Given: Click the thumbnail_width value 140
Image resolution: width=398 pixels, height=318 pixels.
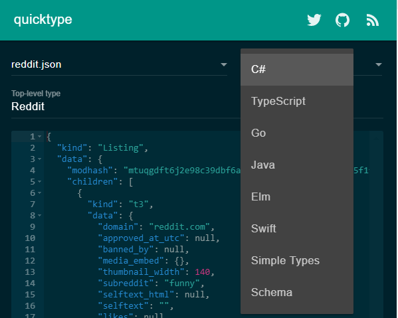Looking at the screenshot, I should coord(203,272).
